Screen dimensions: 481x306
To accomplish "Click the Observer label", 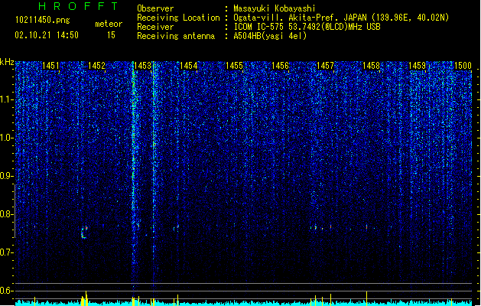I will [155, 8].
